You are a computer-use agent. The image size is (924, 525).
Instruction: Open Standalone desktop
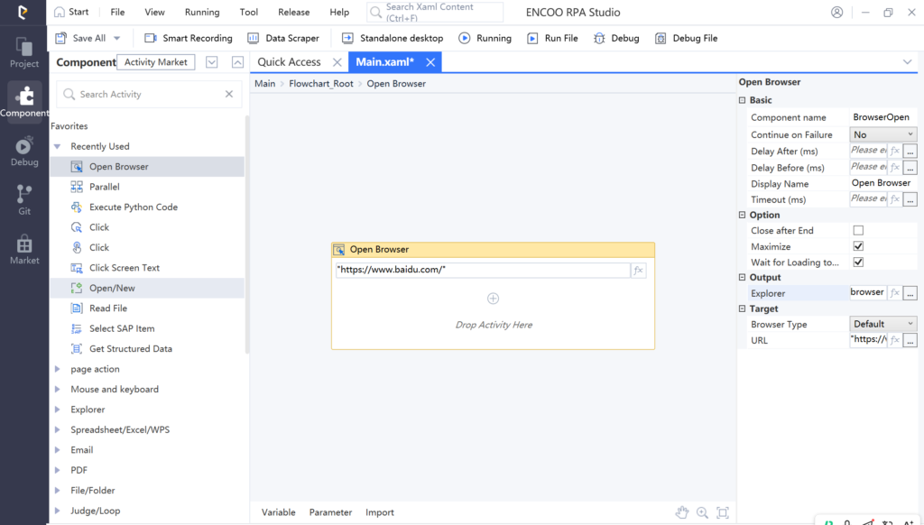point(393,38)
